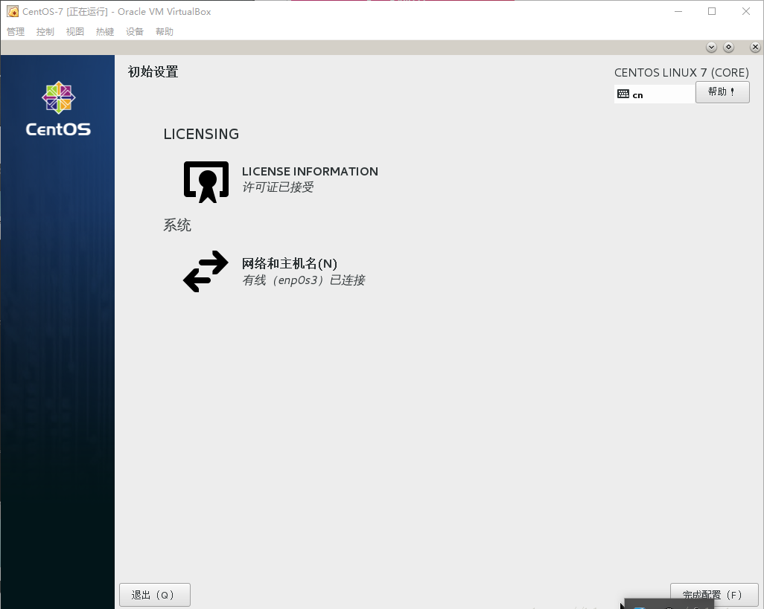Image resolution: width=764 pixels, height=609 pixels.
Task: Open network settings via the arrows icon
Action: (206, 271)
